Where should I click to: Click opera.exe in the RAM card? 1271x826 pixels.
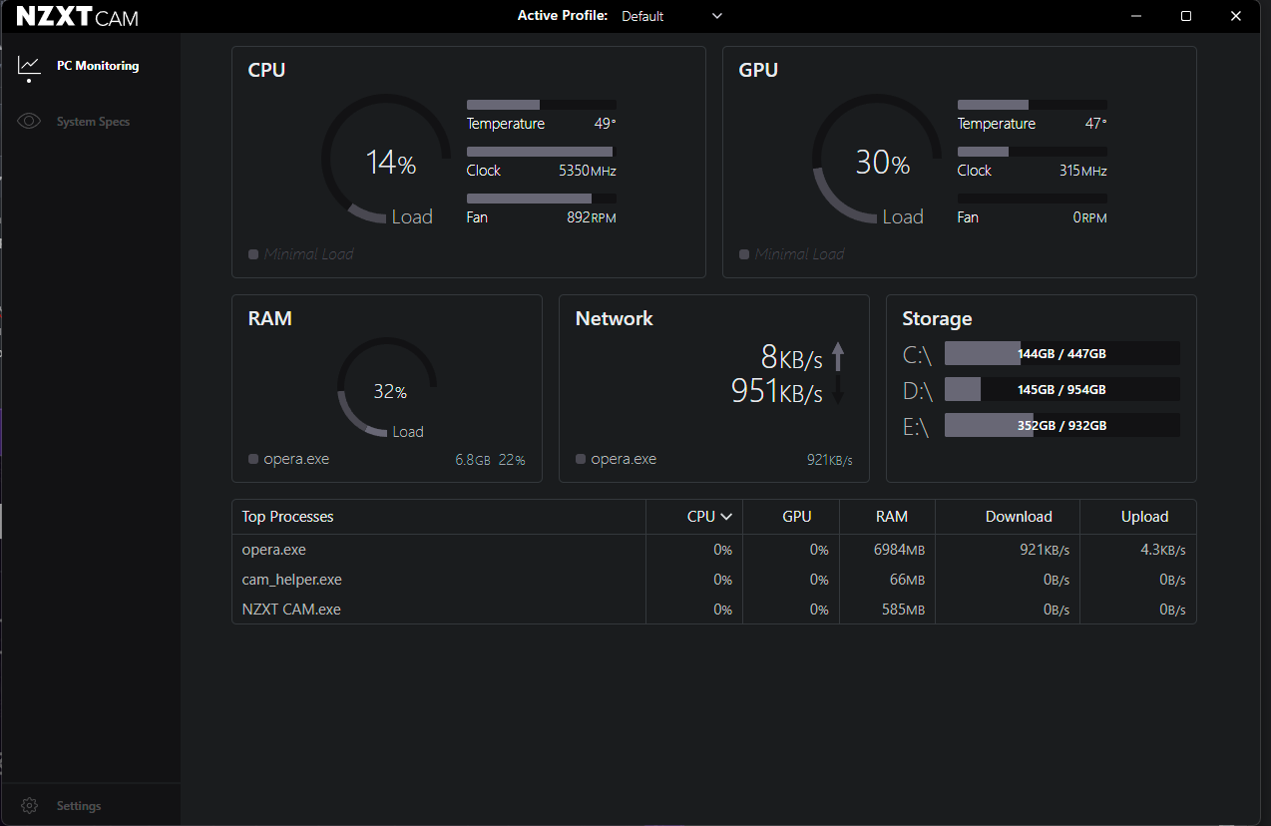click(296, 459)
